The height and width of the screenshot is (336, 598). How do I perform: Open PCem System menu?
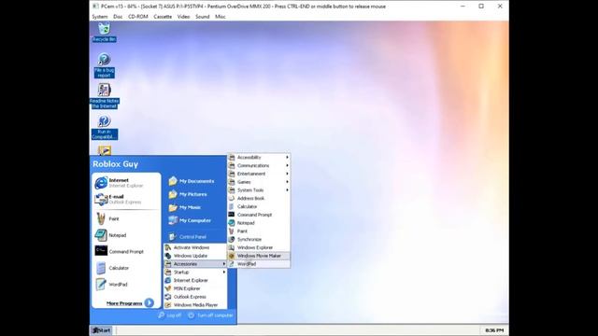pos(100,17)
